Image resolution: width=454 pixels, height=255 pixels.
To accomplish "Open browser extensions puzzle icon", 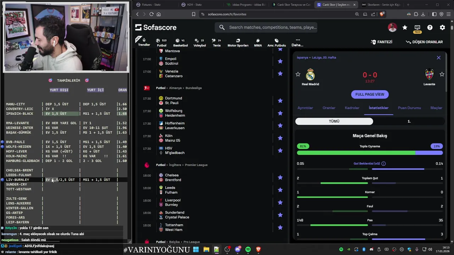I will [x=416, y=14].
